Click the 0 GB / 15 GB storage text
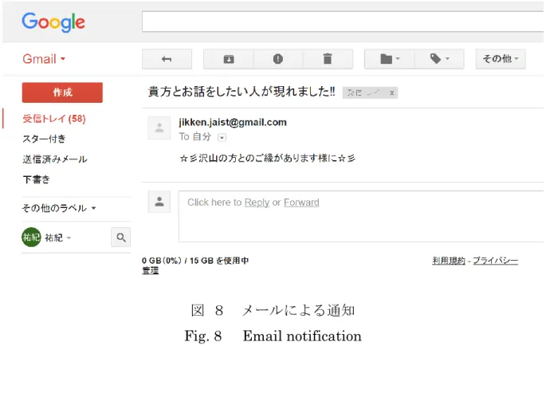 (x=195, y=261)
